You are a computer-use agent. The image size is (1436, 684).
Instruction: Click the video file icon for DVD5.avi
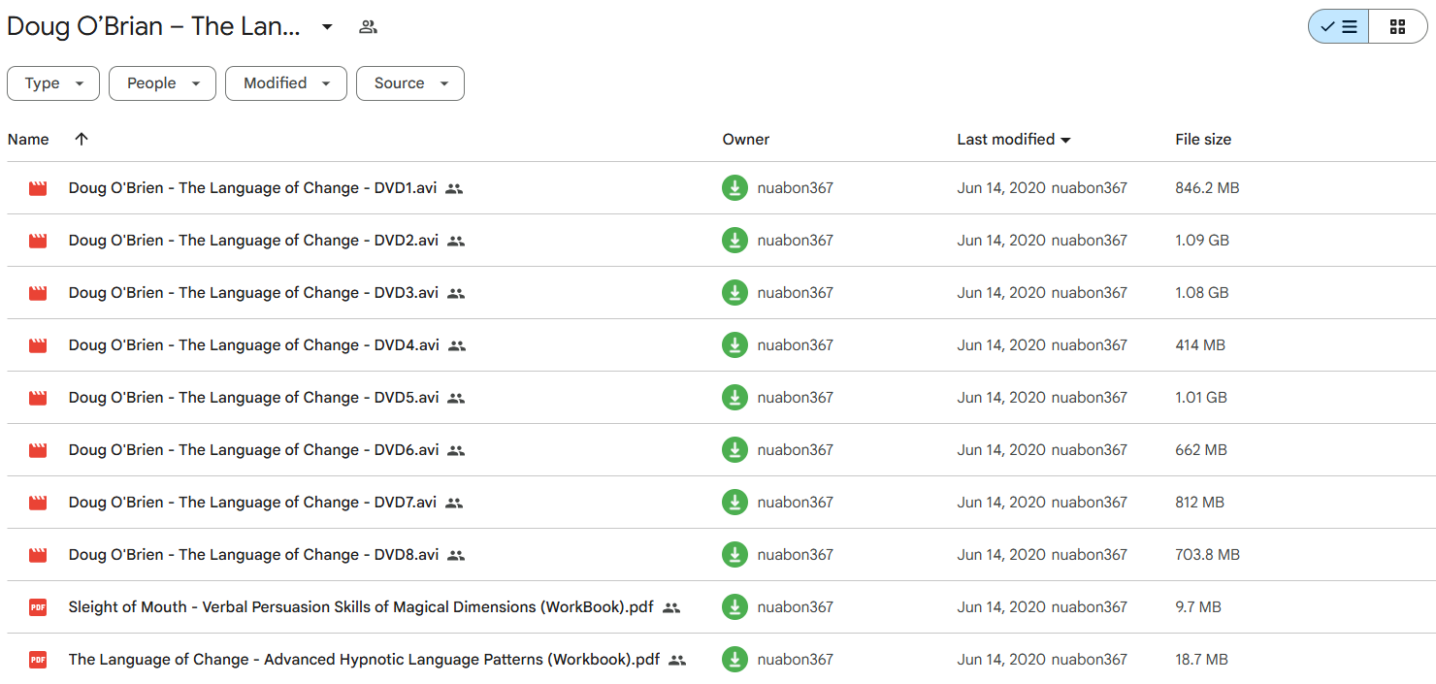[x=38, y=398]
